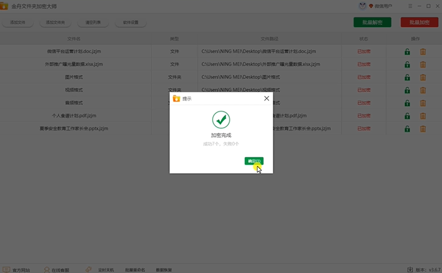
Task: Click the 状态 column header
Action: (364, 39)
